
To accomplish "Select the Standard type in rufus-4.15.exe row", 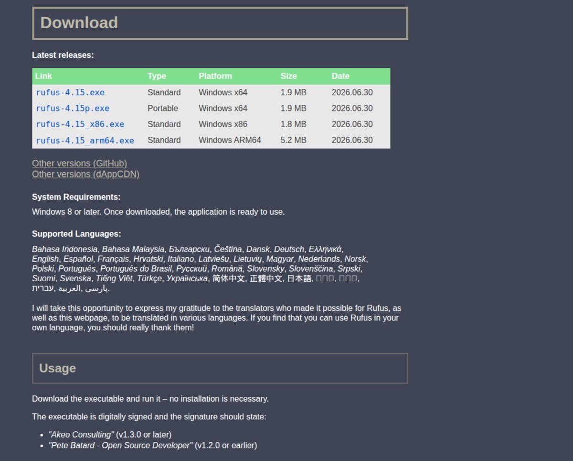I will (164, 92).
